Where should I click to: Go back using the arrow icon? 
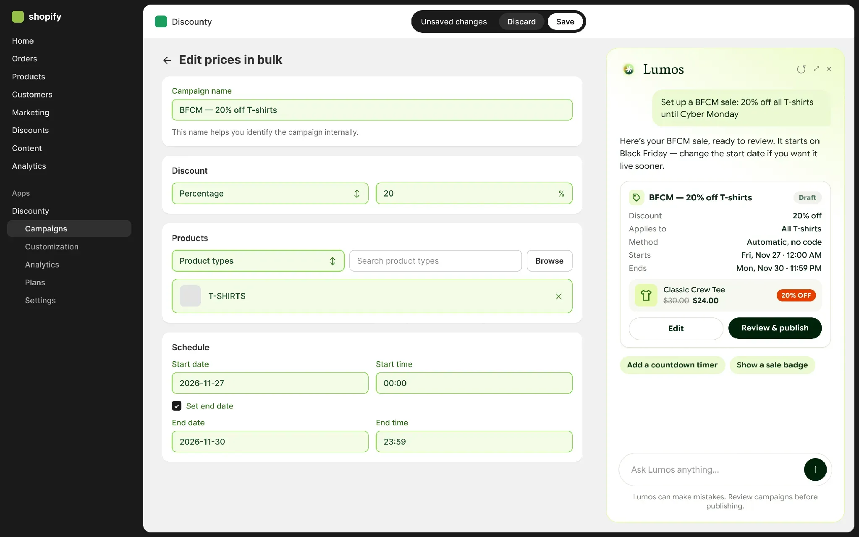coord(167,60)
